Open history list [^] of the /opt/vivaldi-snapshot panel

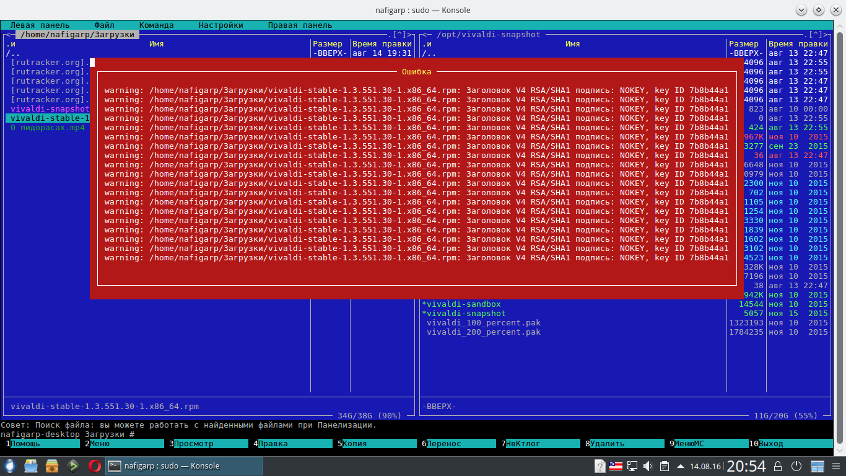(x=816, y=35)
